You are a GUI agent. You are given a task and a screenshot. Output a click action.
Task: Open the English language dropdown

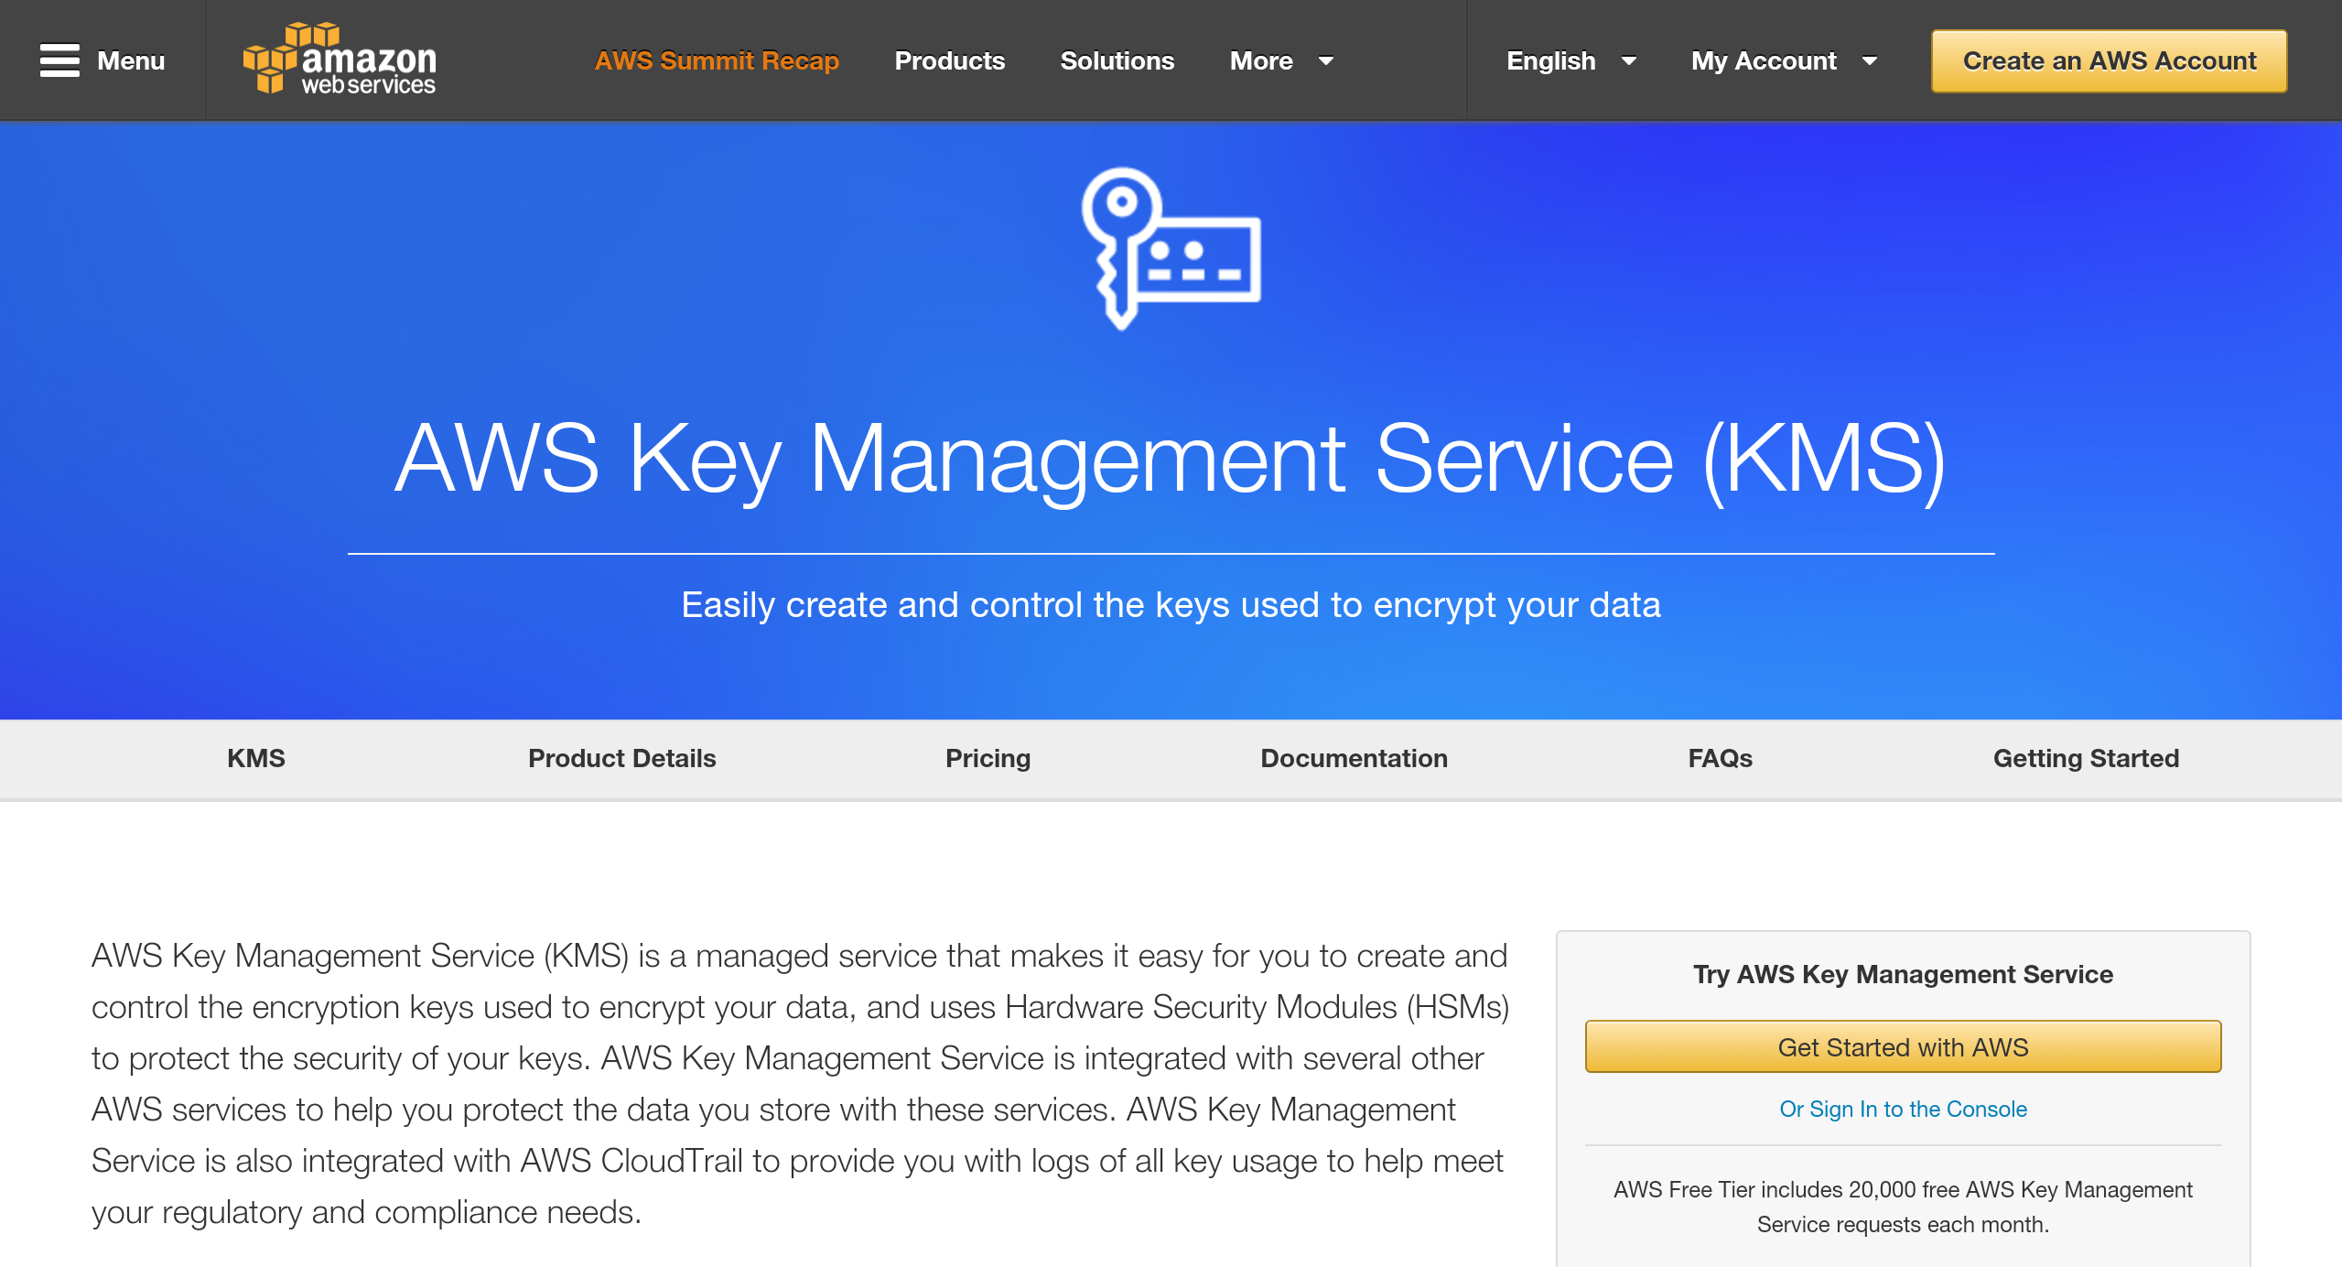tap(1571, 60)
